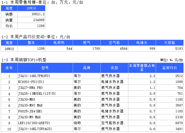The width and height of the screenshot is (185, 133).
Task: Click the 监测均价 column header
Action: tap(169, 68)
